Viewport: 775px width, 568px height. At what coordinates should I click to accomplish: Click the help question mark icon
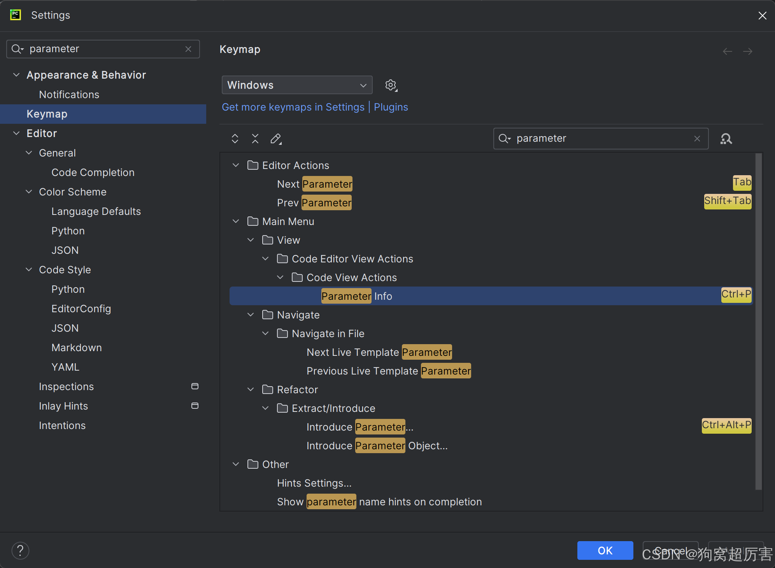(20, 550)
